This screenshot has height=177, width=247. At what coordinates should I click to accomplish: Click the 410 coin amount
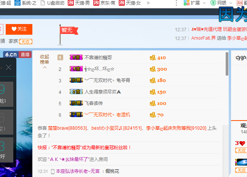pos(161,58)
